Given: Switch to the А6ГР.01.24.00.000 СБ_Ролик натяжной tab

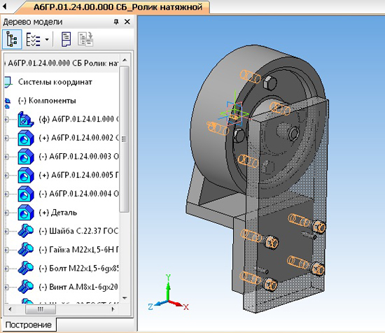Looking at the screenshot, I should [x=118, y=7].
